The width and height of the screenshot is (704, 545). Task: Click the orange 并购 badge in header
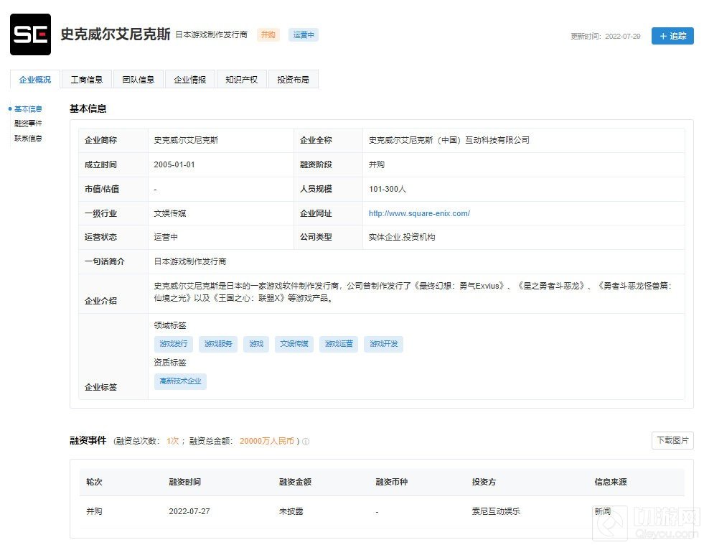pos(268,35)
